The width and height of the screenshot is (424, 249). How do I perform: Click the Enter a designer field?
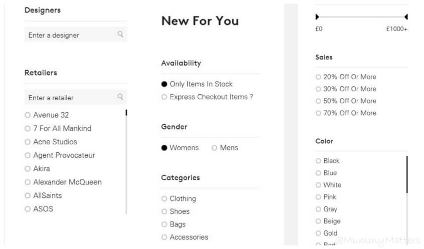coord(75,35)
